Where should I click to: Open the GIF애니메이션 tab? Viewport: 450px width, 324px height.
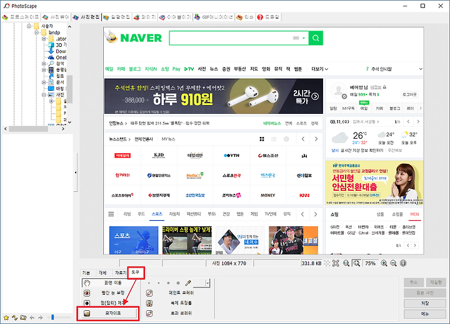click(x=214, y=18)
